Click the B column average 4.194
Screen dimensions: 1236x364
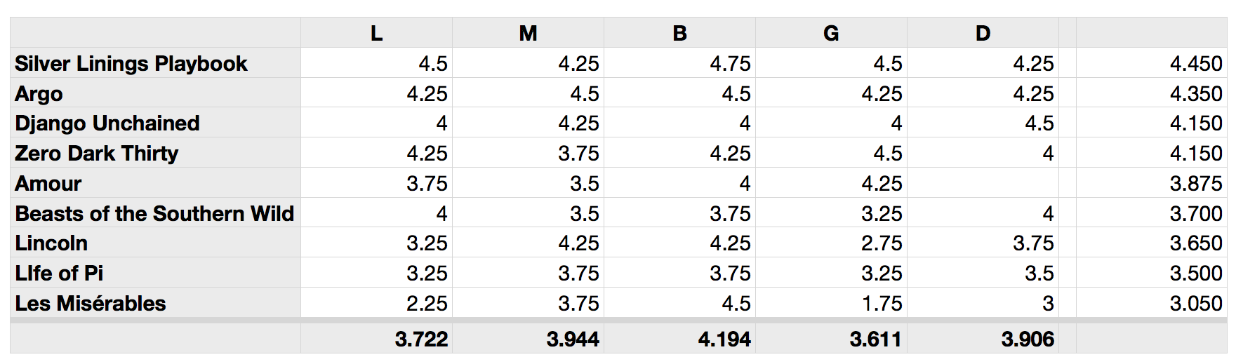tap(724, 339)
